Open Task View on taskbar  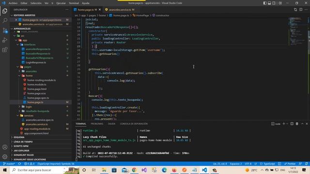[x=93, y=170]
